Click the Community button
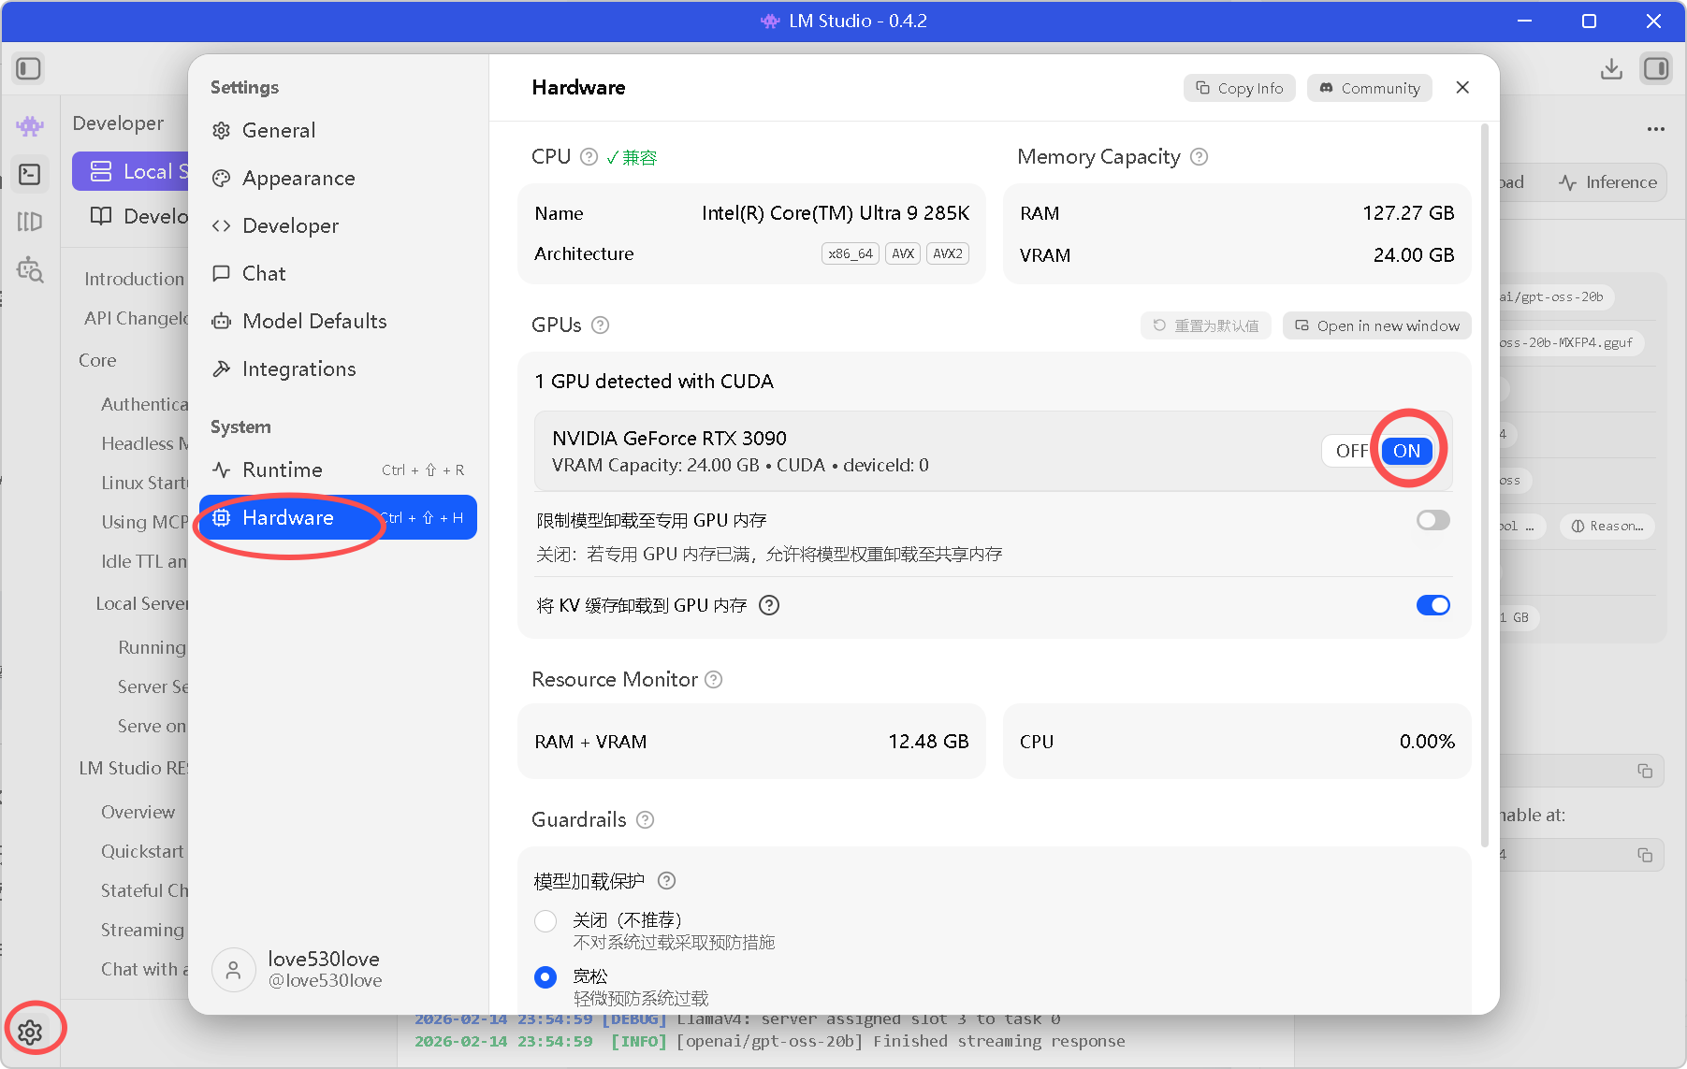Image resolution: width=1687 pixels, height=1069 pixels. click(1370, 88)
